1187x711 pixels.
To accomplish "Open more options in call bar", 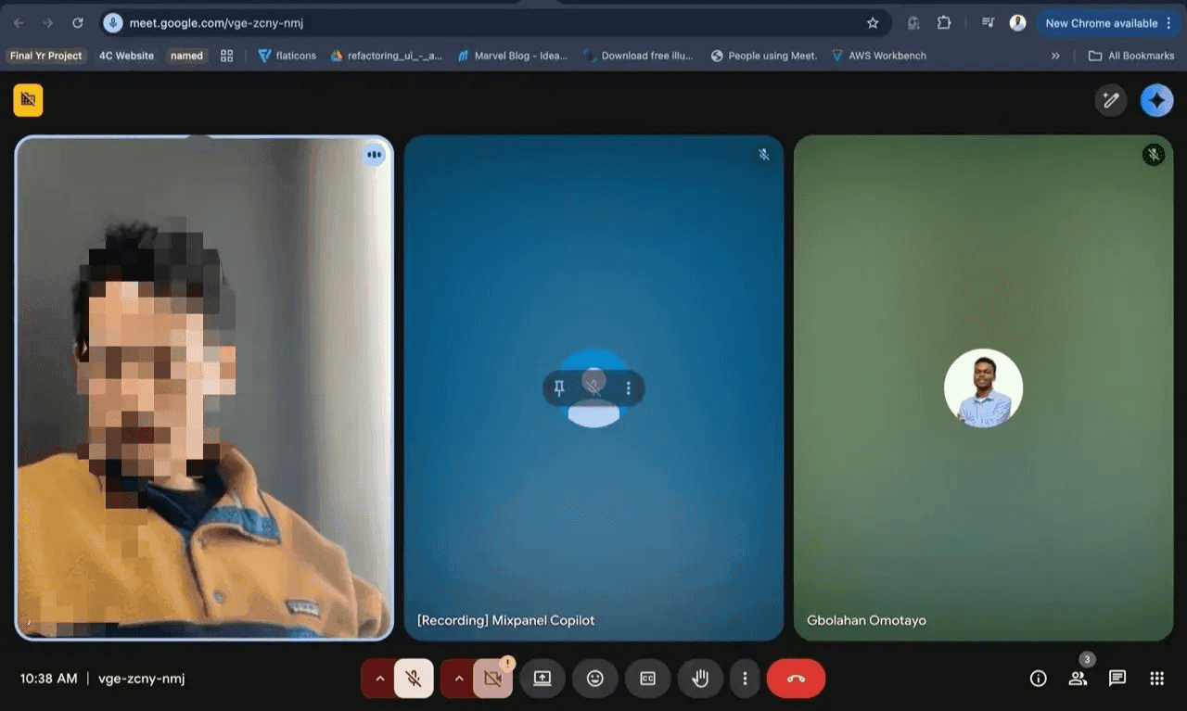I will coord(745,679).
